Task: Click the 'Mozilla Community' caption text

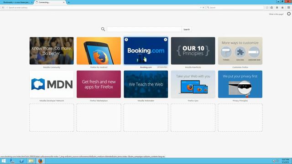Action: tap(52, 67)
